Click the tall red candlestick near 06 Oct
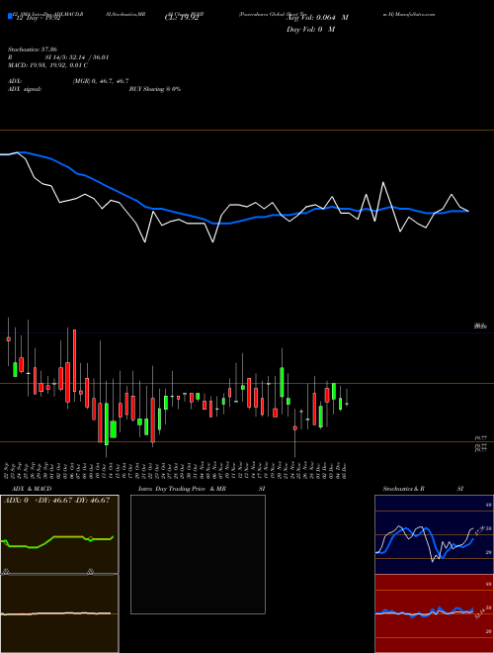 (74, 361)
